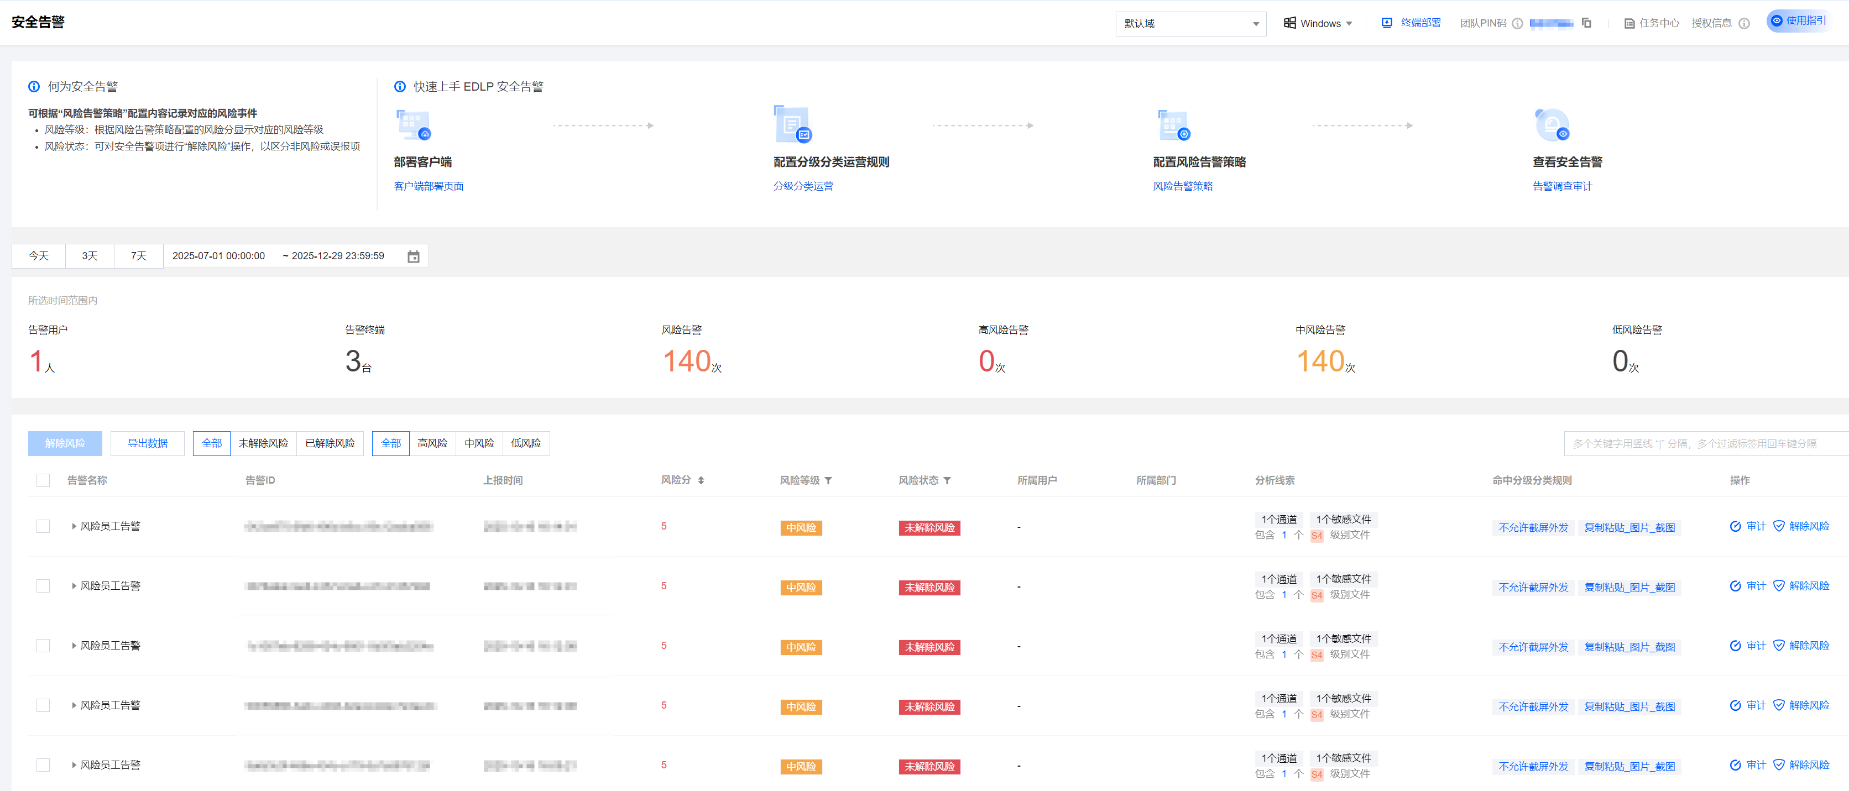
Task: Click the copy team PIN code icon
Action: 1586,23
